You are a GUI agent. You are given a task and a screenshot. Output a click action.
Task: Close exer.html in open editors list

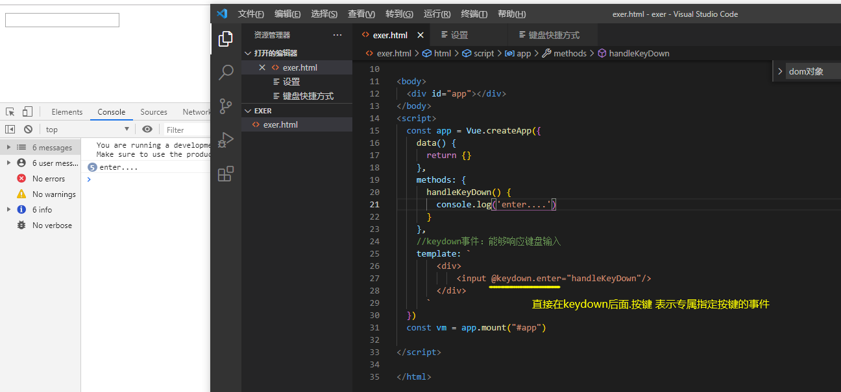(x=262, y=67)
